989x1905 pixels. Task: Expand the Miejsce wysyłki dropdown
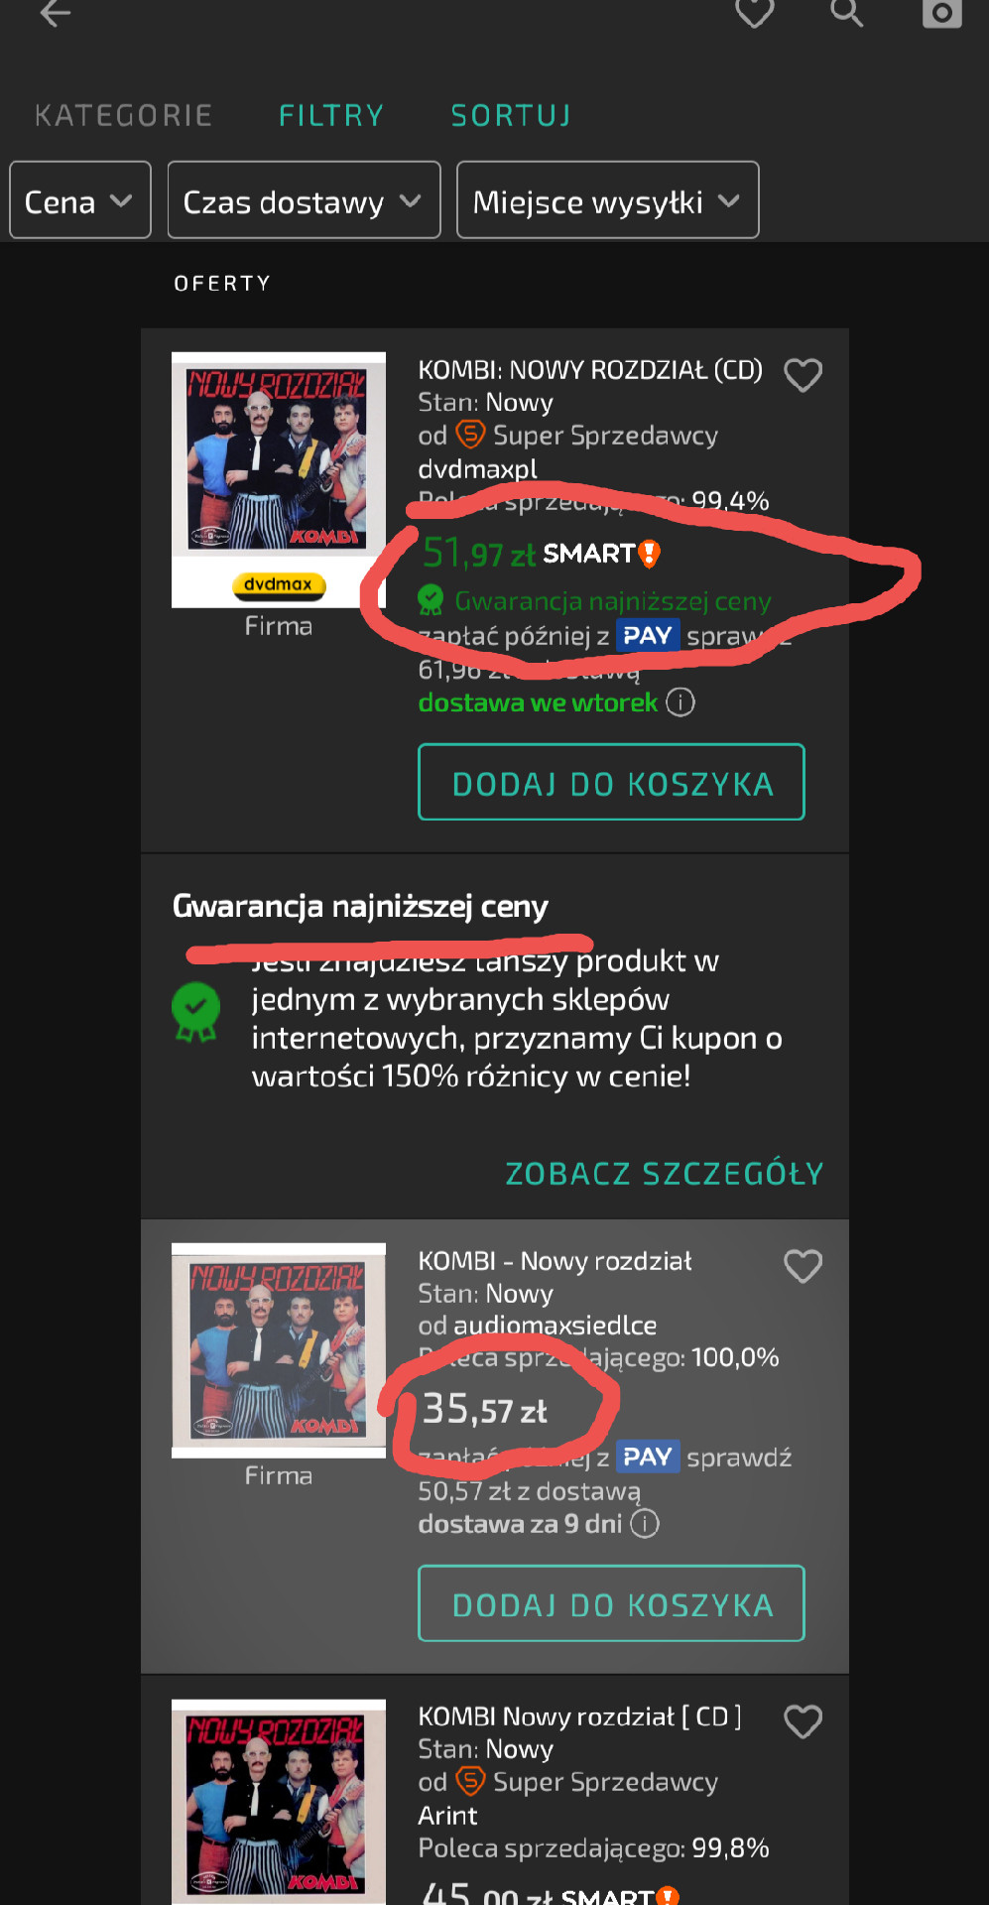(x=608, y=200)
